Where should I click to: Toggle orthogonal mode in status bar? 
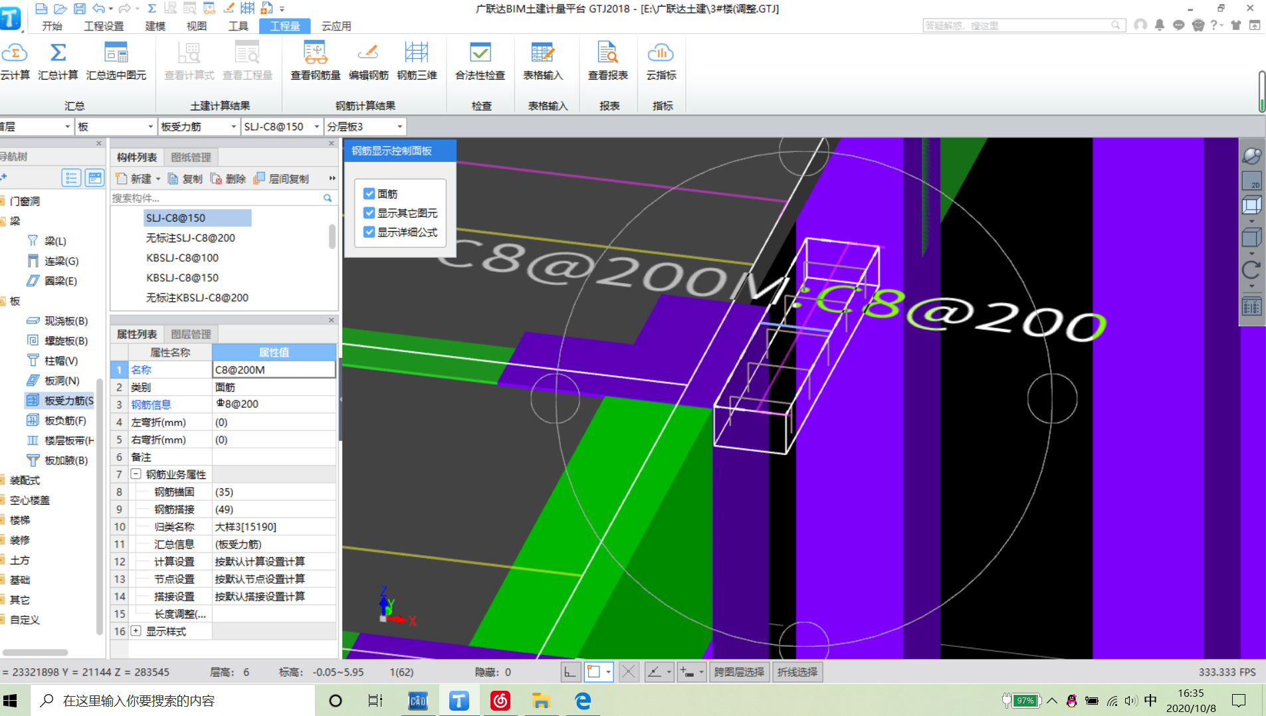tap(570, 672)
